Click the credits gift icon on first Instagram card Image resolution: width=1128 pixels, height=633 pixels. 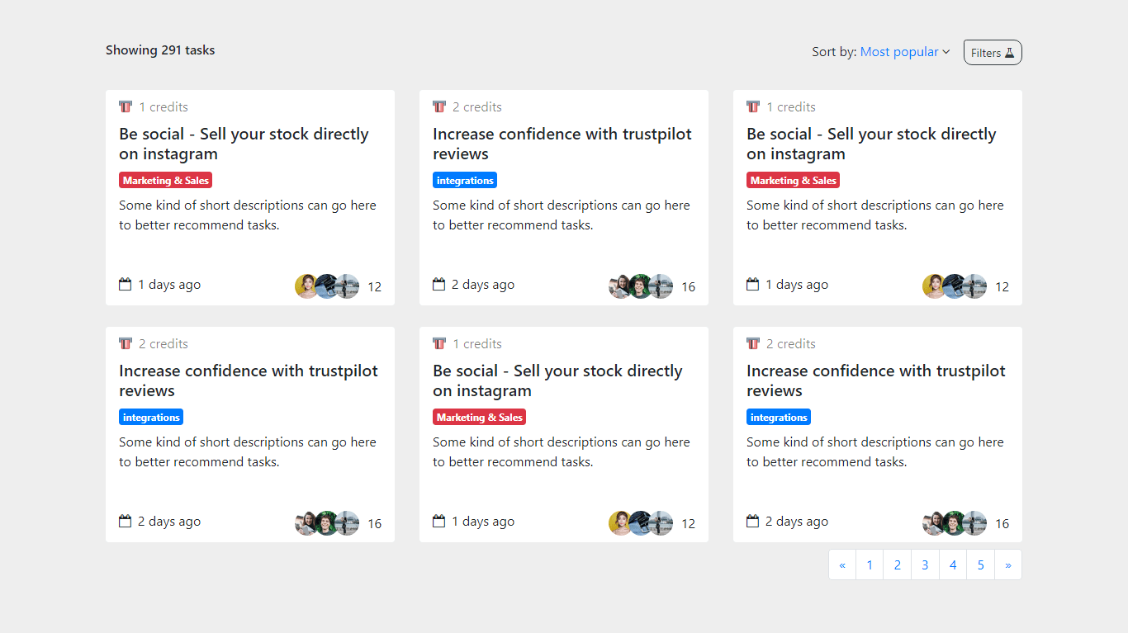pyautogui.click(x=126, y=106)
